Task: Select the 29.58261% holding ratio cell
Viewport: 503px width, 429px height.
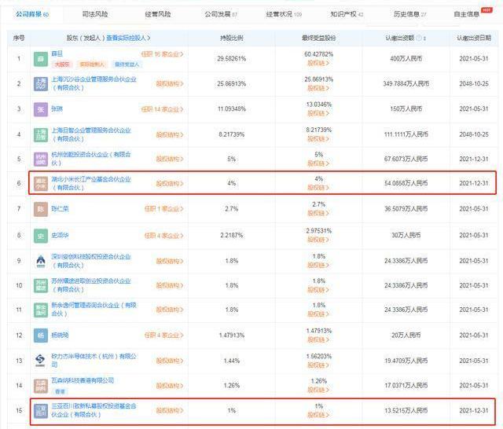Action: click(x=232, y=59)
